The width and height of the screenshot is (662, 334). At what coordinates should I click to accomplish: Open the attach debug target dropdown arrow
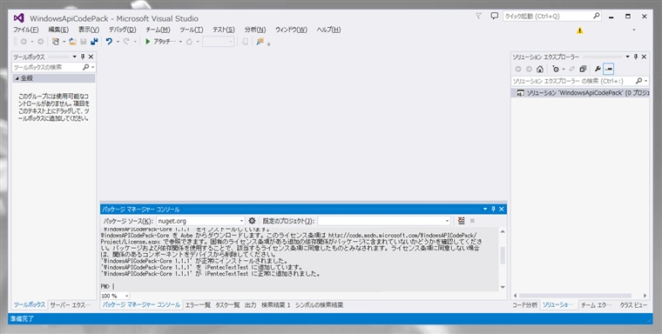(180, 42)
